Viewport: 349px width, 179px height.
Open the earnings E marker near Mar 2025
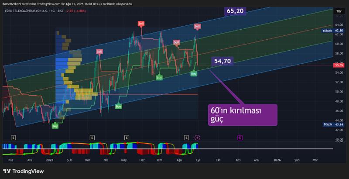[x=92, y=138]
